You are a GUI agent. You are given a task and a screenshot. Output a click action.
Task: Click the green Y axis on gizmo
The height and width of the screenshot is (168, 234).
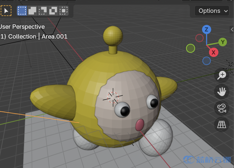click(223, 42)
